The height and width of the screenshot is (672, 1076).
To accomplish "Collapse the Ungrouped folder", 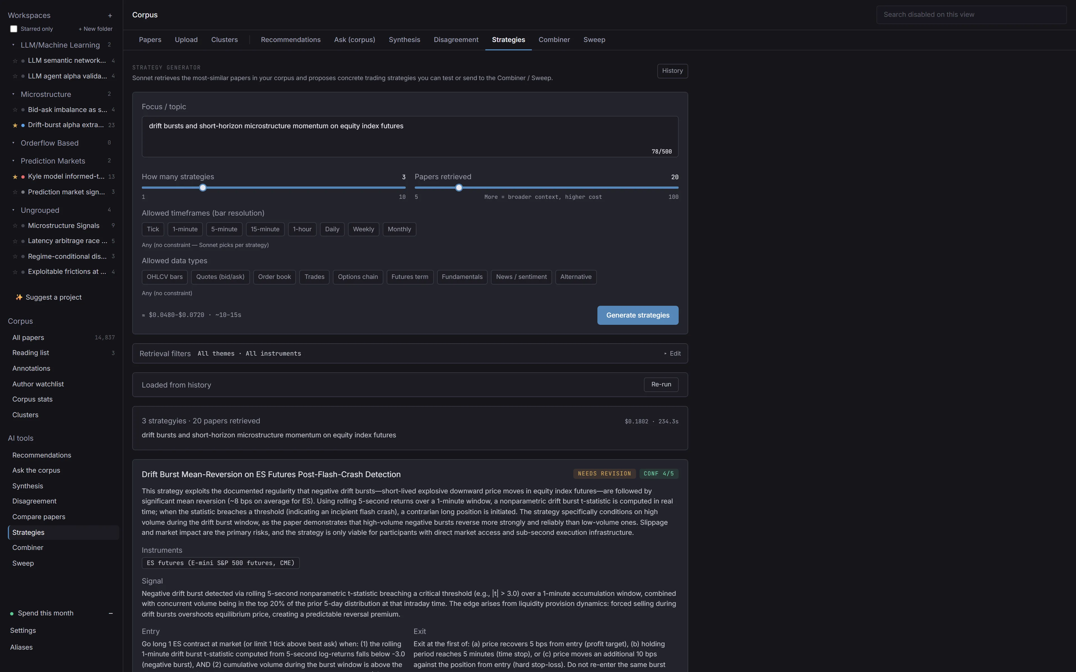I will (x=13, y=210).
